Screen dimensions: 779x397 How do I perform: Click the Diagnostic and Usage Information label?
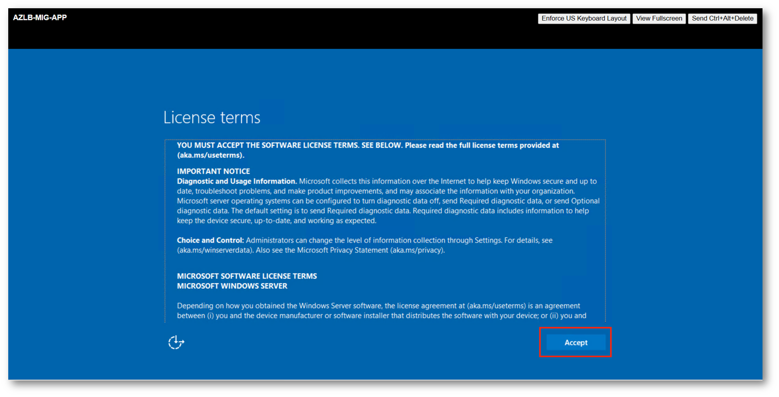coord(236,181)
